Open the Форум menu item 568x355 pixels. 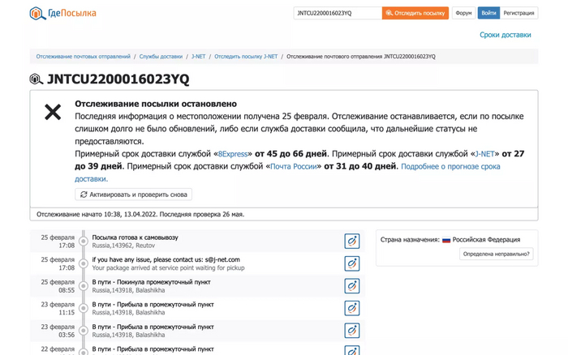click(463, 13)
